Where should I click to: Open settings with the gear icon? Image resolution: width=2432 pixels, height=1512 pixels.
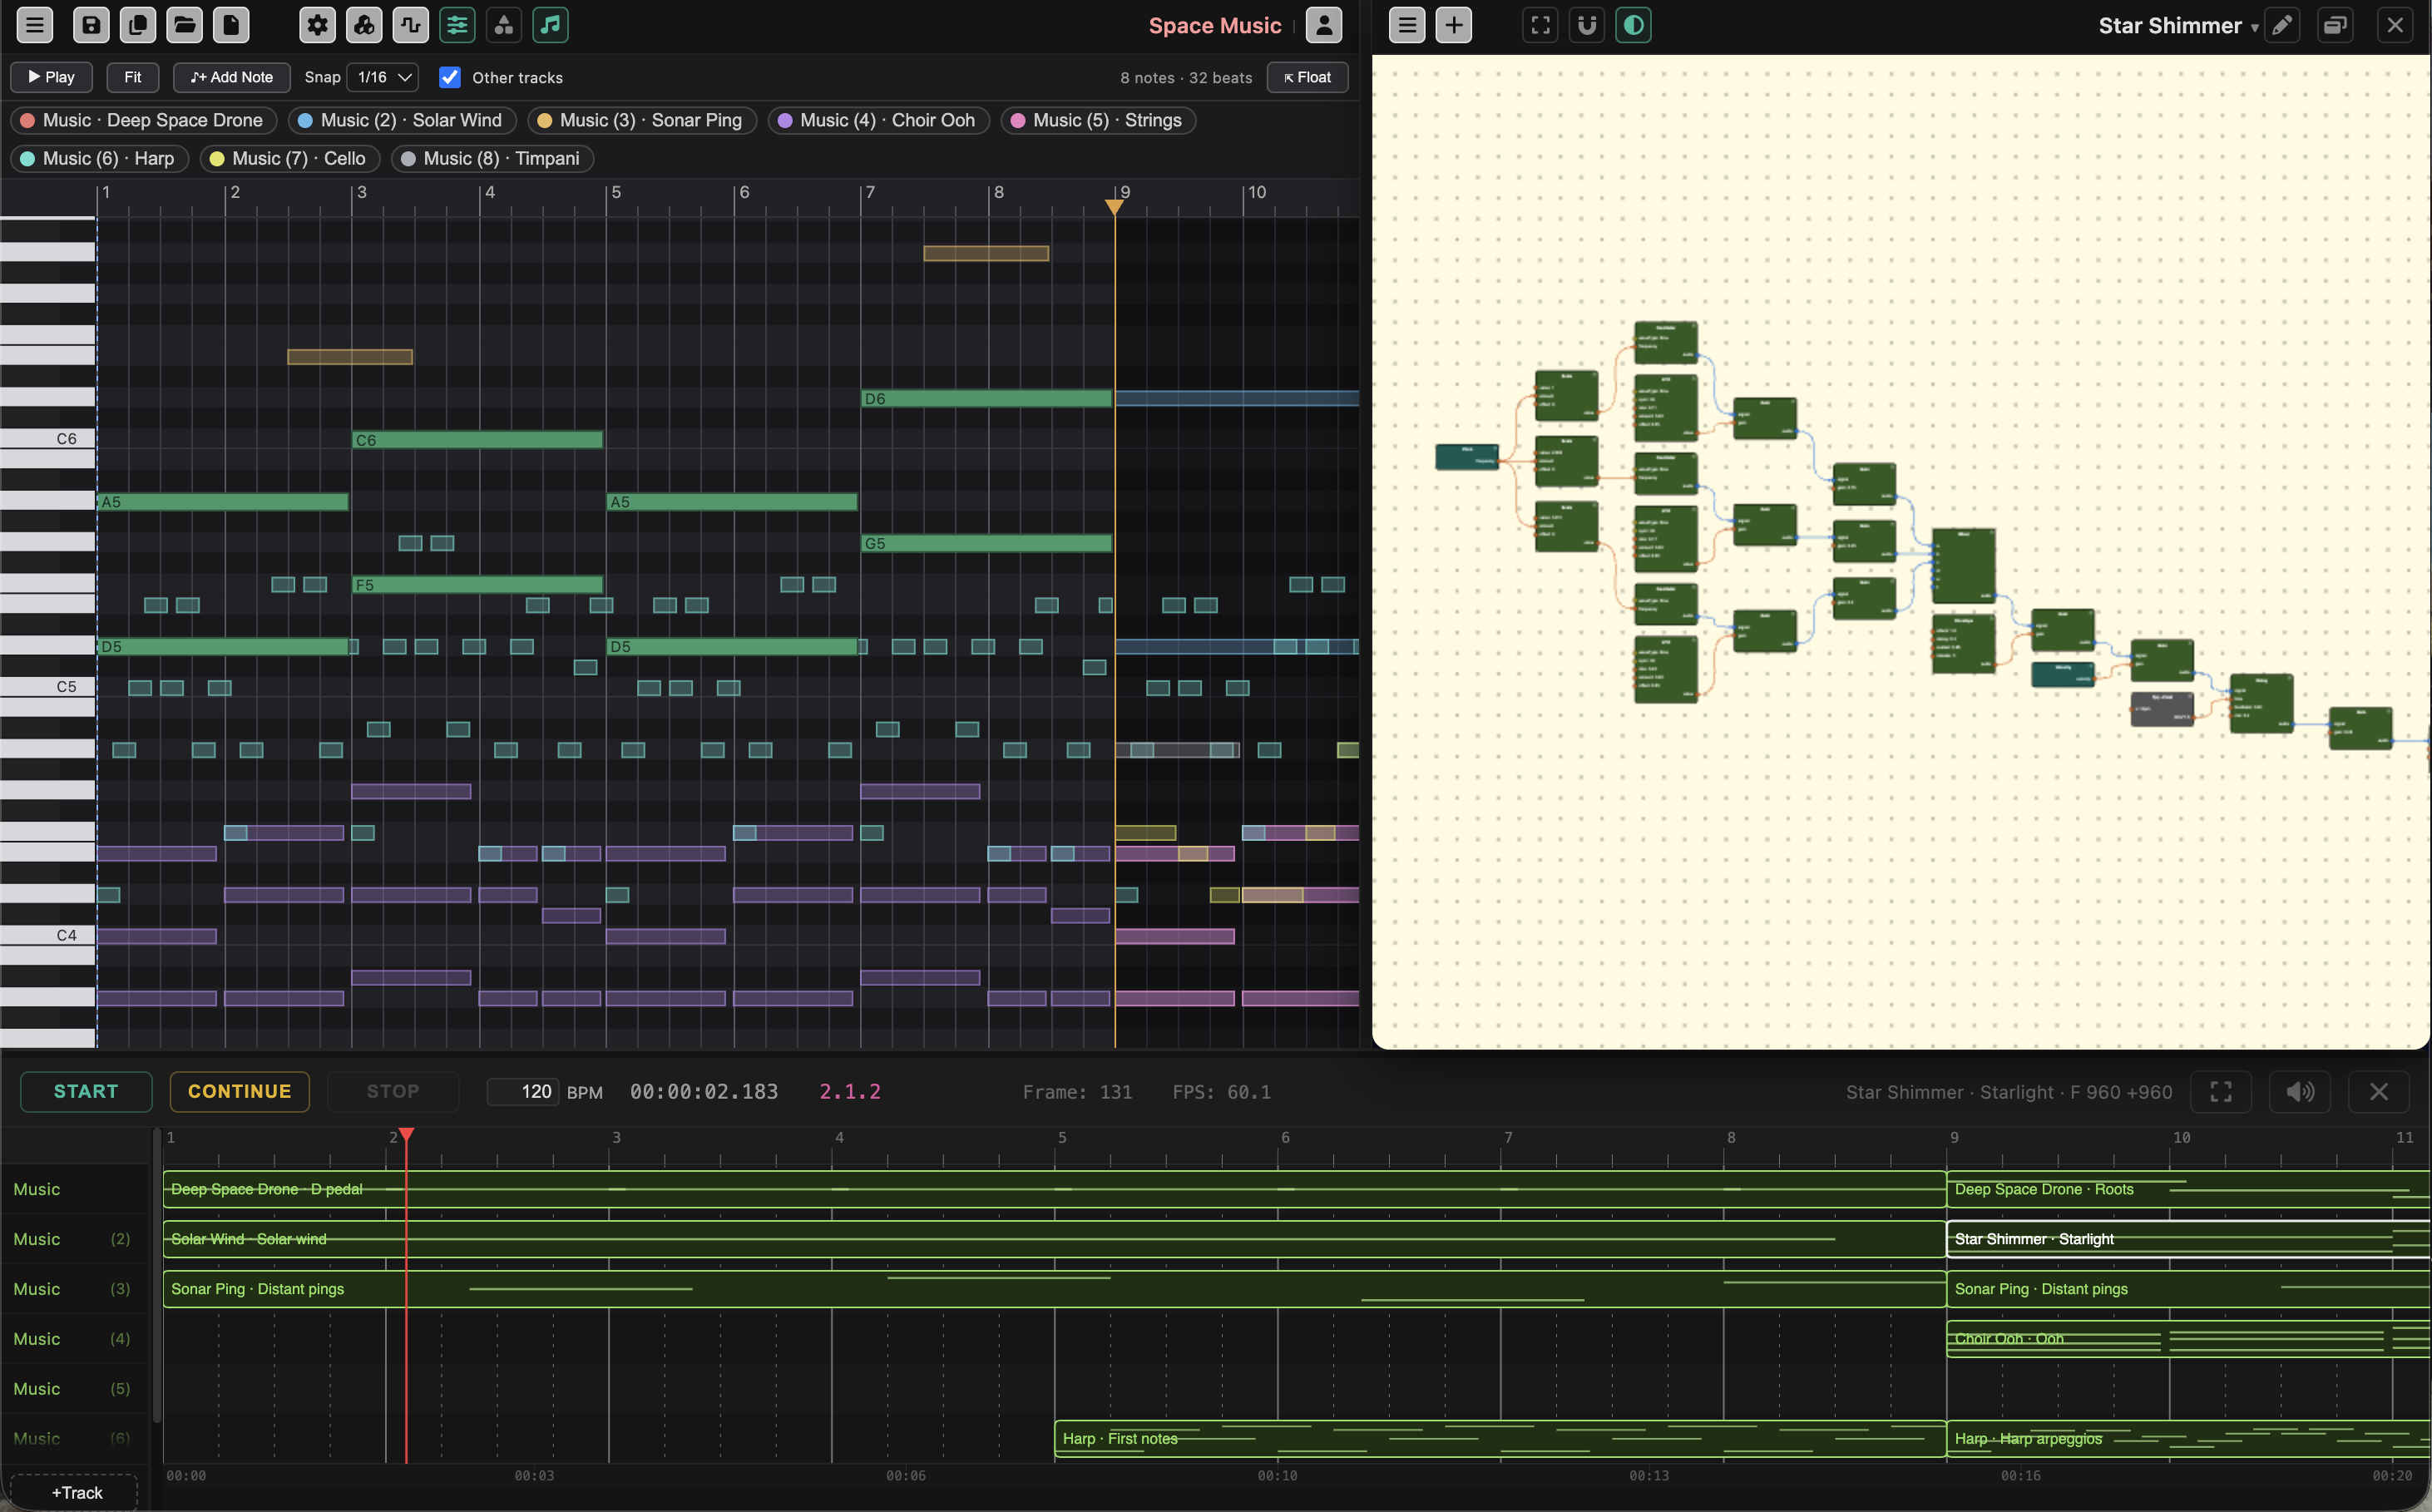tap(318, 25)
